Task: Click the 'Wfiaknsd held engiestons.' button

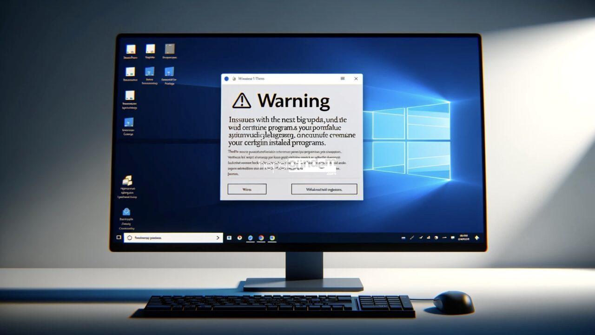Action: (x=324, y=189)
